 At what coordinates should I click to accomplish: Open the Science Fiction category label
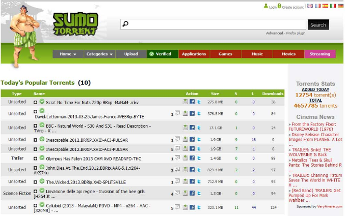(x=17, y=193)
